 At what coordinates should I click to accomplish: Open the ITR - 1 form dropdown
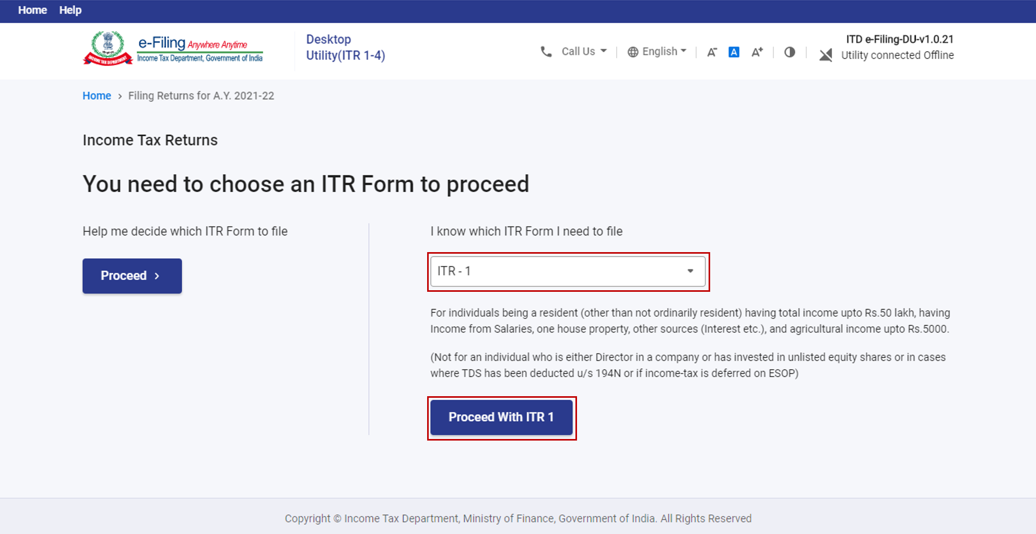568,271
